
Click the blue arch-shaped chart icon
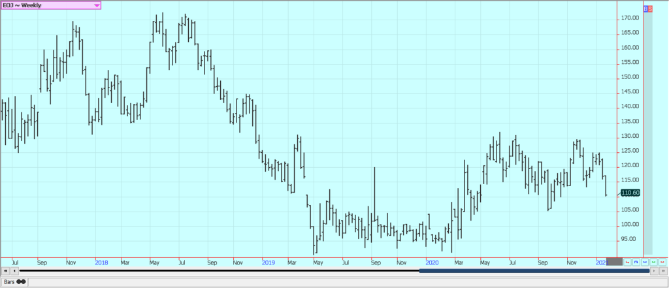point(636,262)
